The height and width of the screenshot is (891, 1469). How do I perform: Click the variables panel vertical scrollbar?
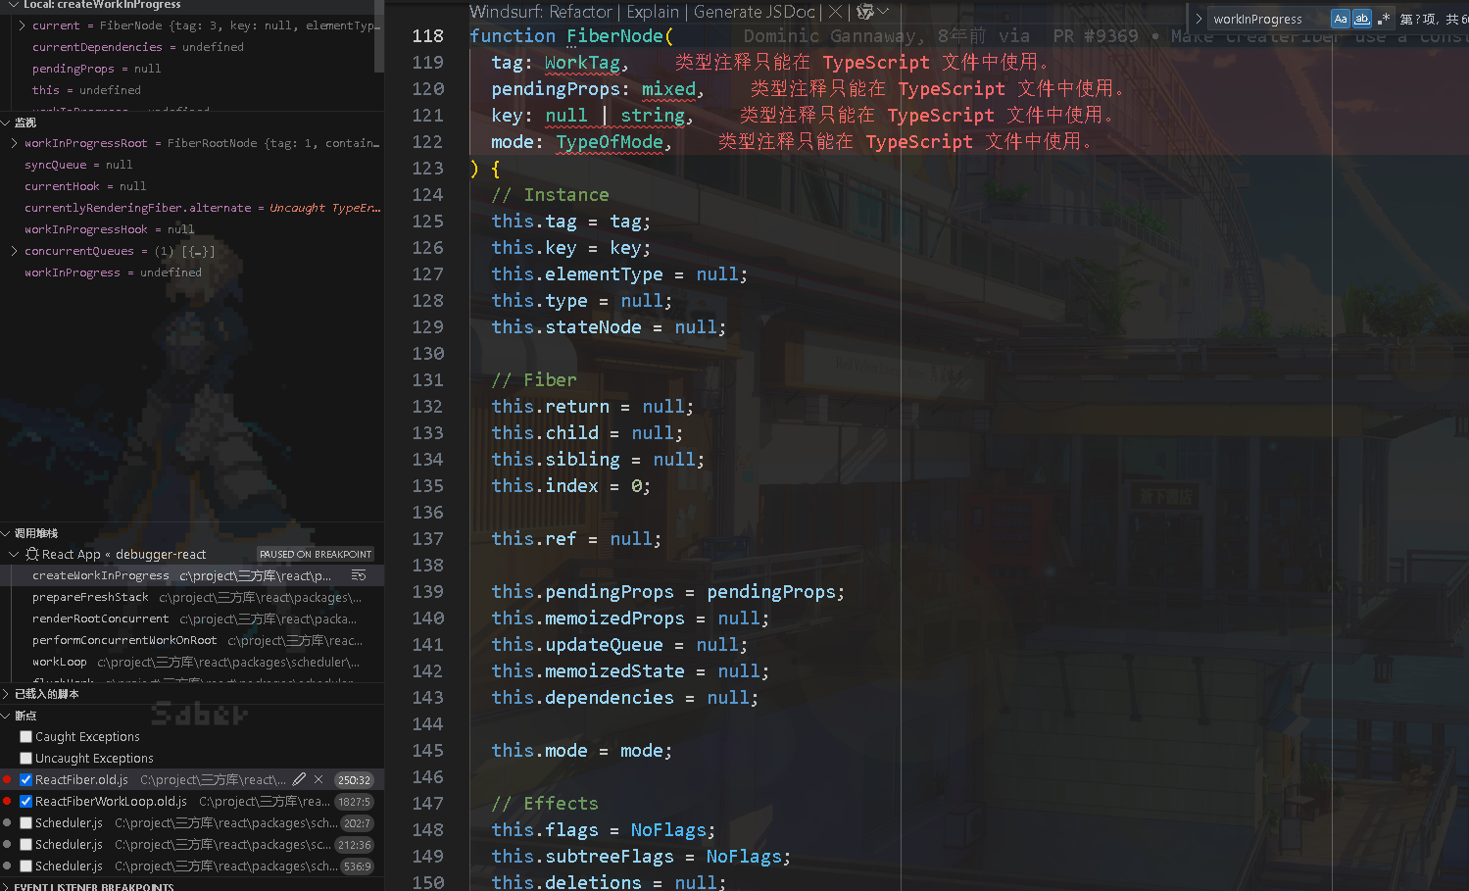click(379, 35)
